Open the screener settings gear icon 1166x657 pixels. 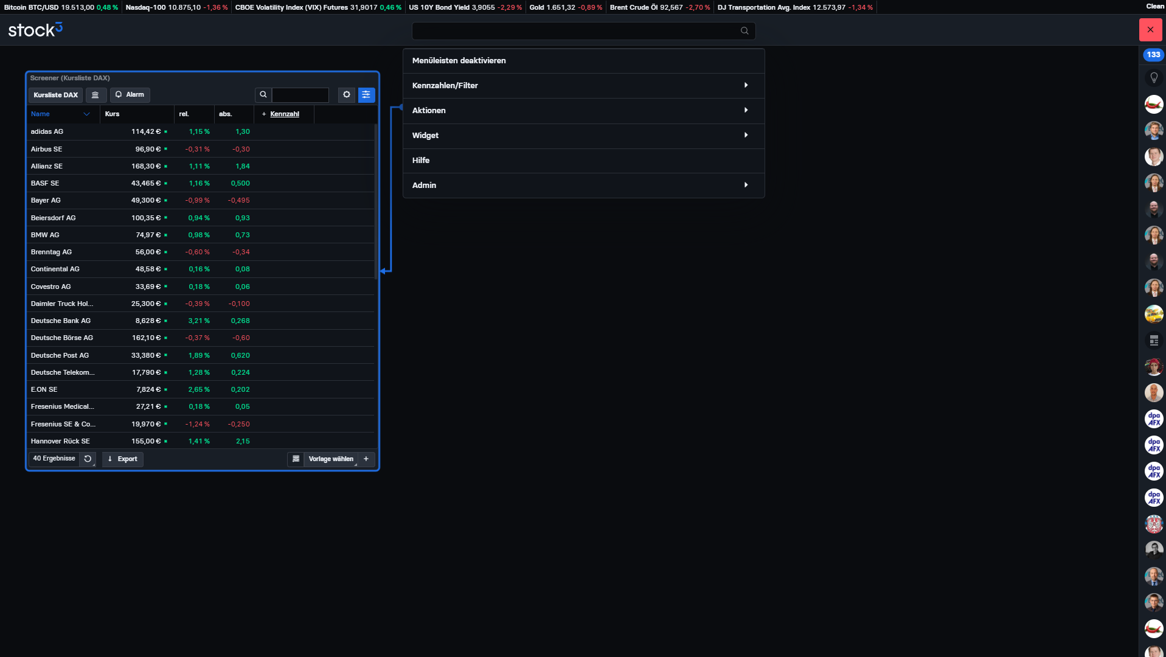coord(347,95)
